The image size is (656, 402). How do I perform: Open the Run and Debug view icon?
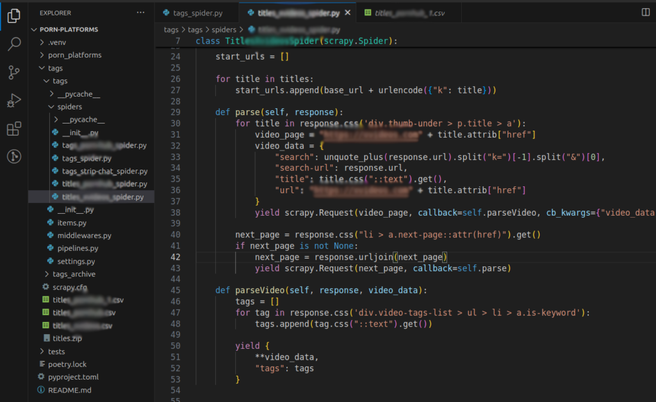pos(14,100)
